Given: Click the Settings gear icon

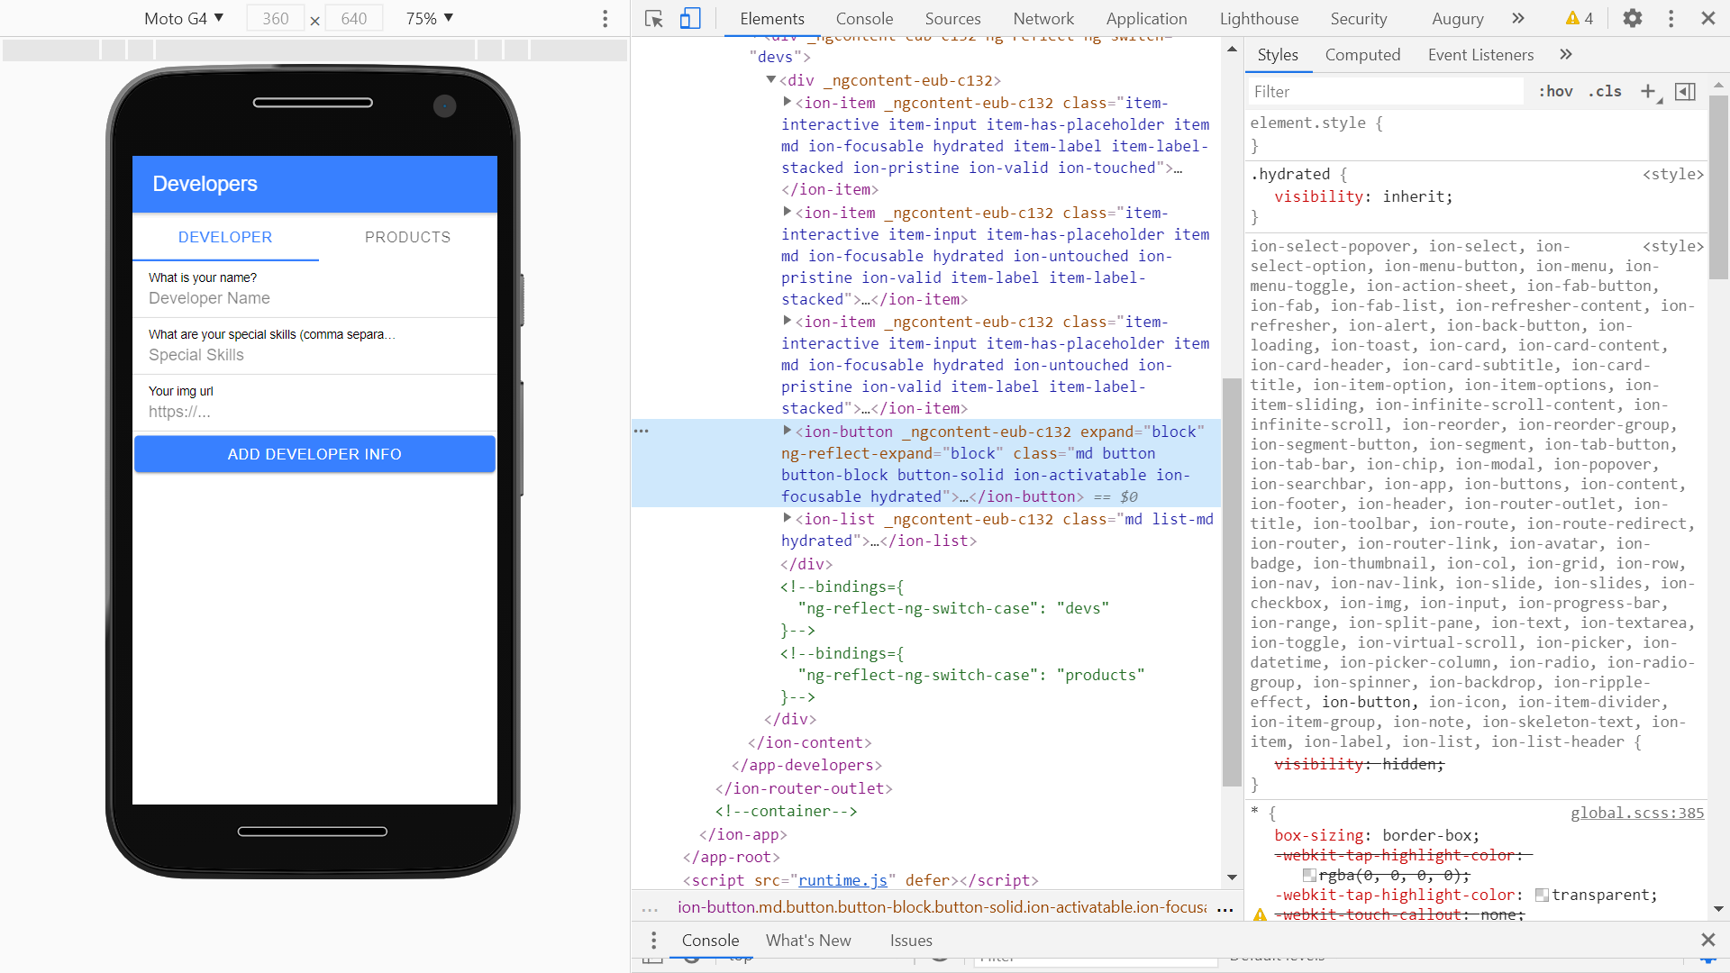Looking at the screenshot, I should 1633,18.
